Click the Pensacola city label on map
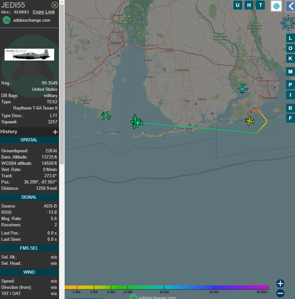The image size is (295, 299). [x=269, y=98]
